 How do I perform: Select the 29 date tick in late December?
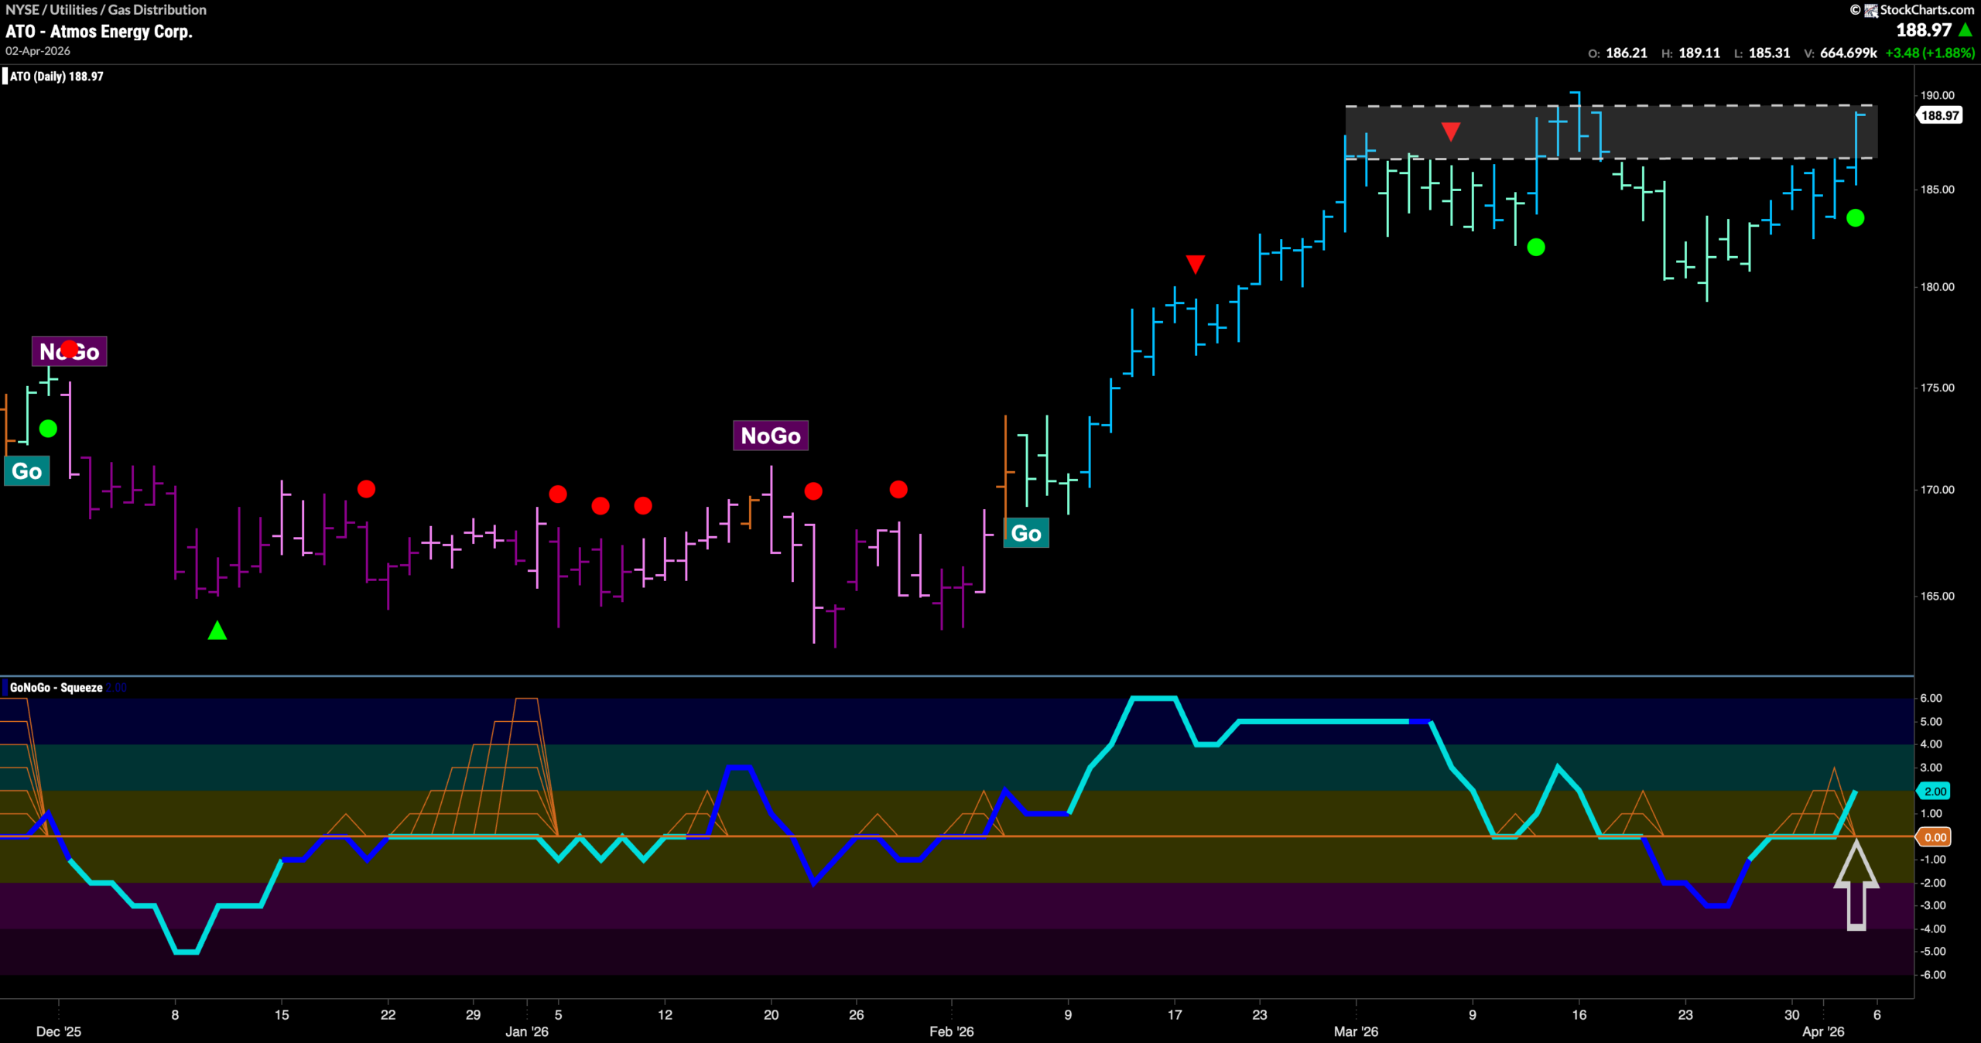coord(474,1014)
